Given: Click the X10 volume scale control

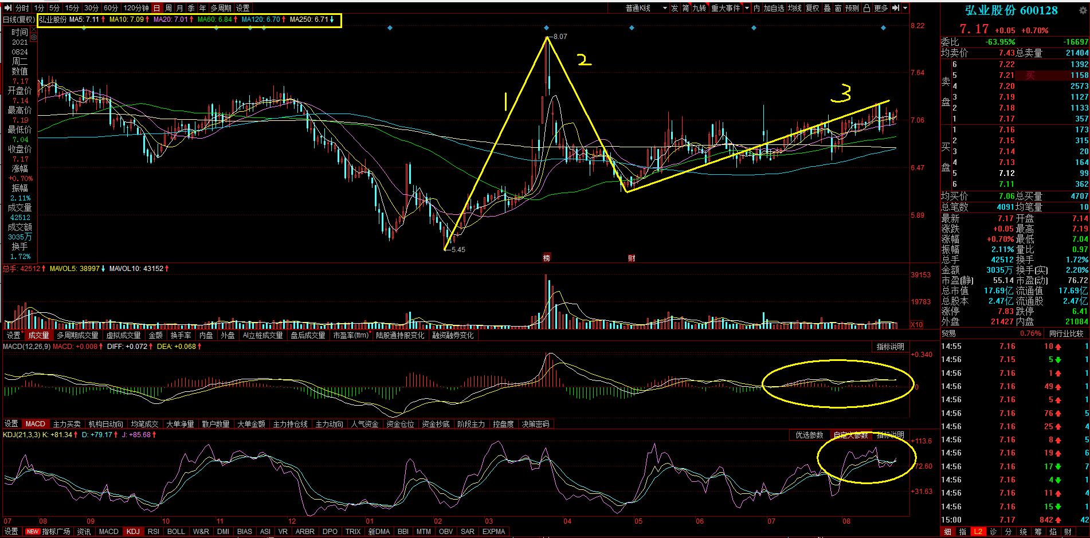Looking at the screenshot, I should tap(917, 325).
